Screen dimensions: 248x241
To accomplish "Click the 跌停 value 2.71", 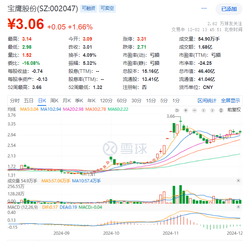I will point(141,47).
